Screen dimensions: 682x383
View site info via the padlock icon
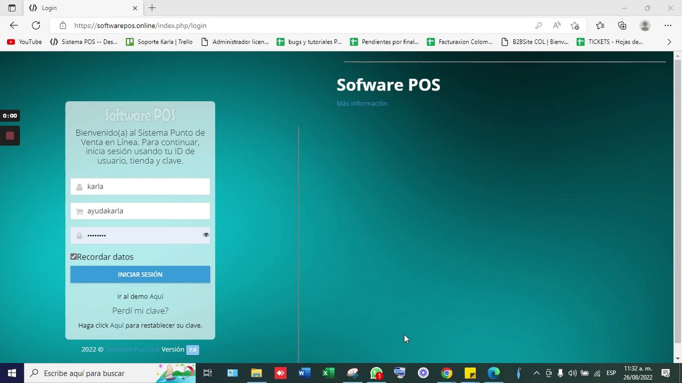[63, 26]
